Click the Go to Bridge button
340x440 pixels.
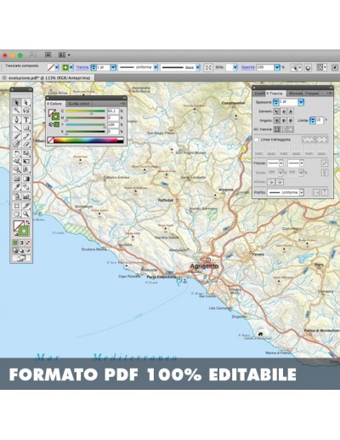48,54
